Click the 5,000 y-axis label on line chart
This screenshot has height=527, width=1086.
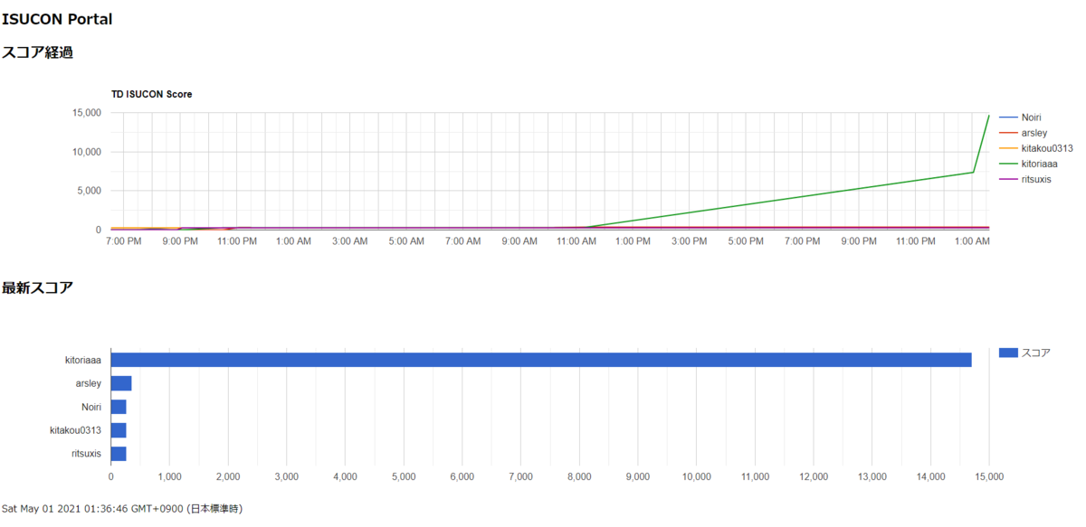pos(90,191)
